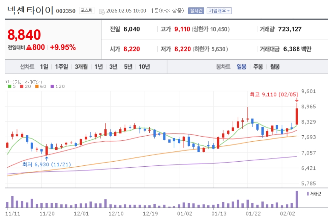Open the 넥센타이어 stock title link
The width and height of the screenshot is (328, 221).
[x=30, y=10]
